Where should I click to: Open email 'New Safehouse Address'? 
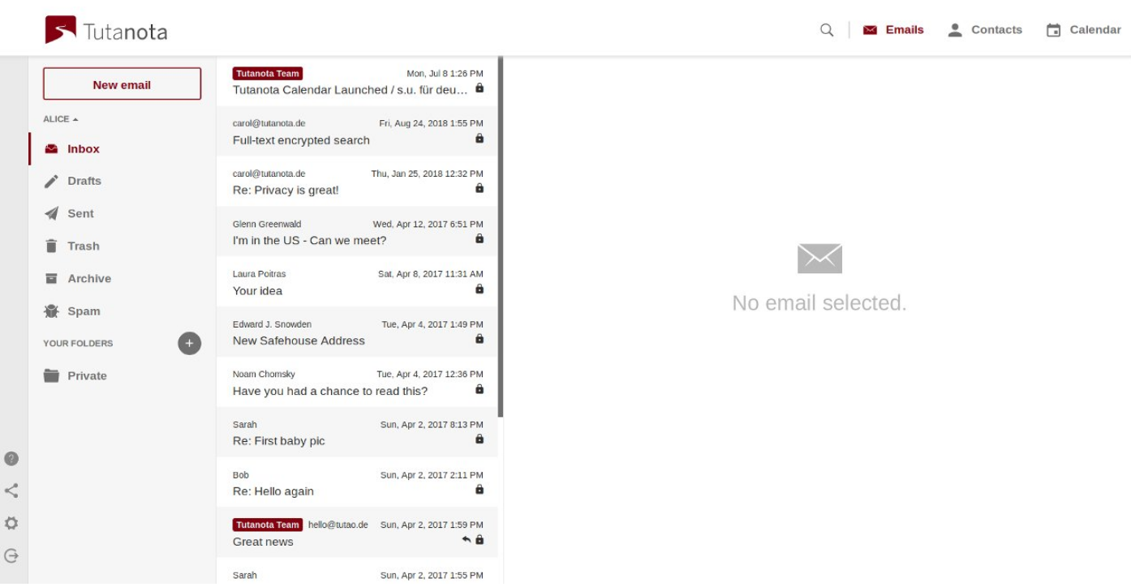(358, 332)
